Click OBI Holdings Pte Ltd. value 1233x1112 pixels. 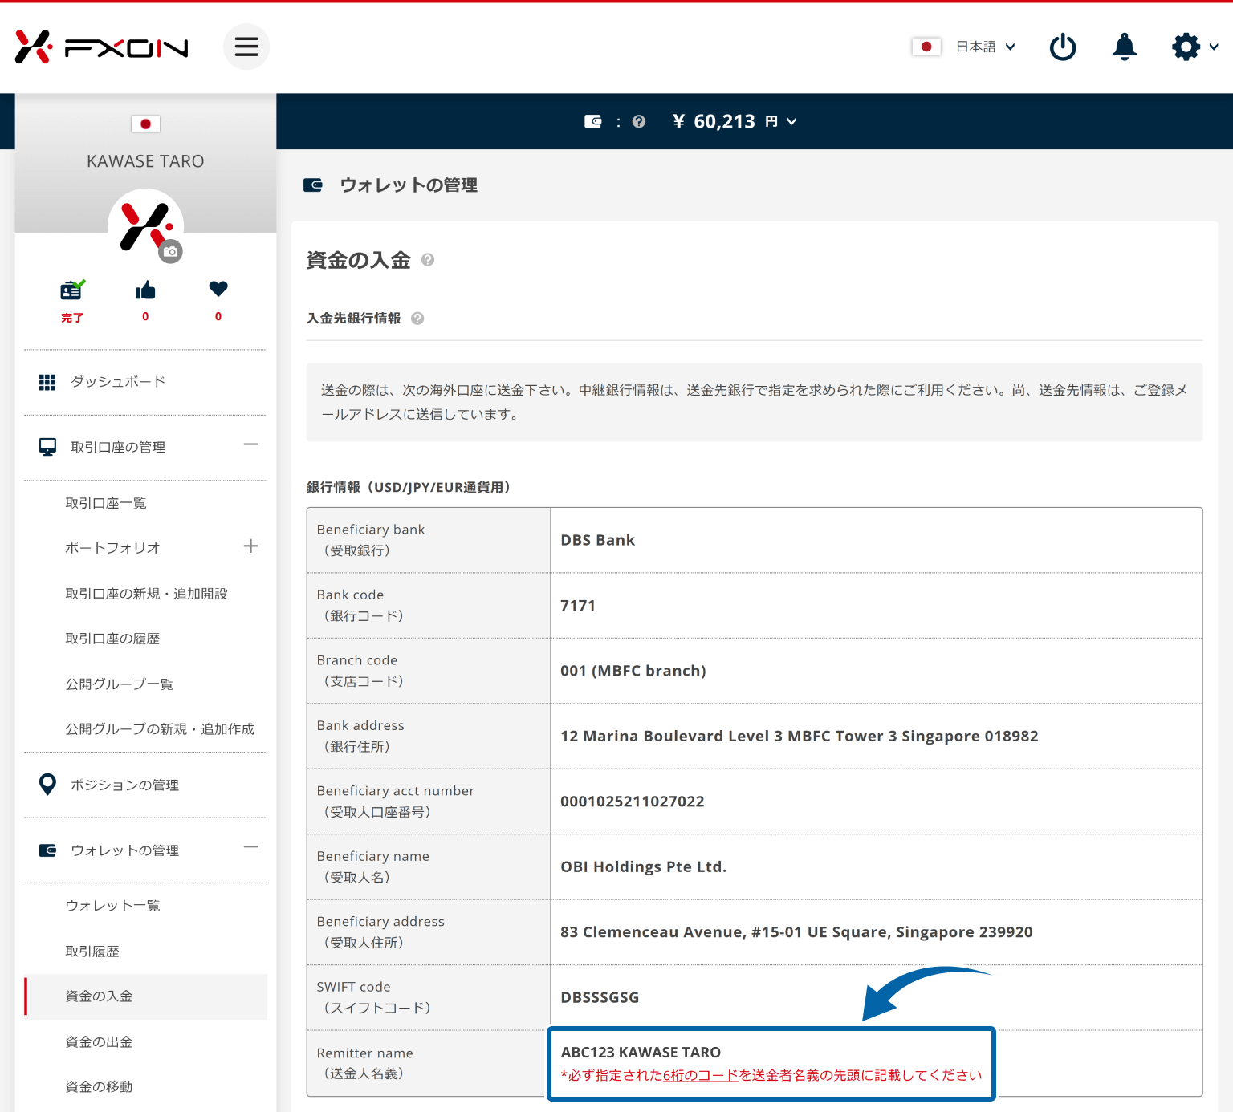tap(644, 866)
